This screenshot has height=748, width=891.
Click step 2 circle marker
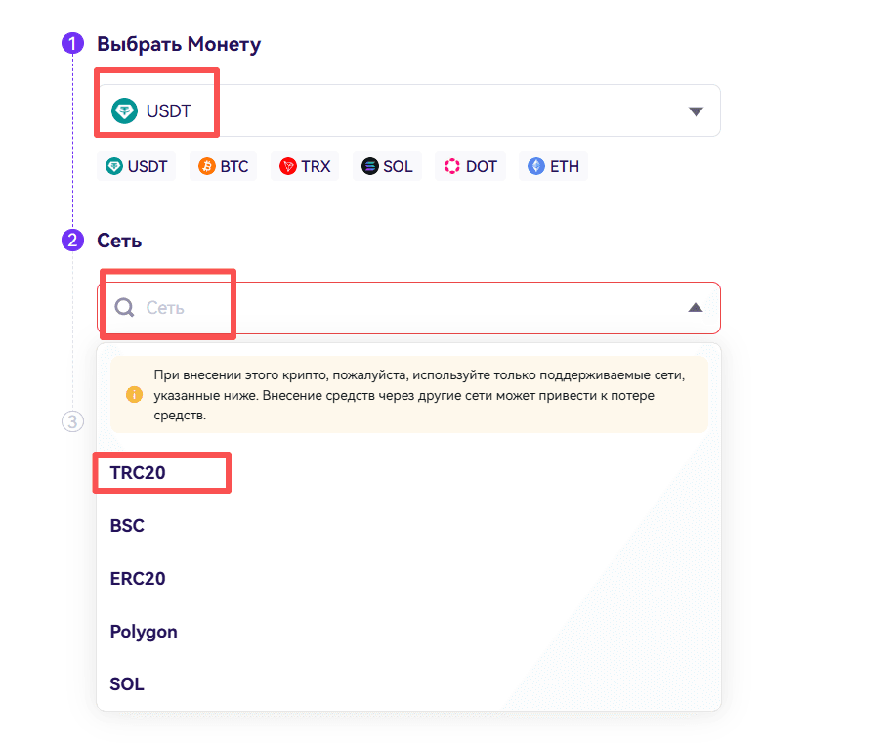click(x=72, y=240)
